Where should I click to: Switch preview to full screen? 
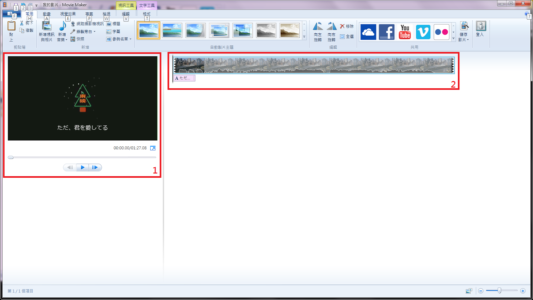tap(153, 148)
